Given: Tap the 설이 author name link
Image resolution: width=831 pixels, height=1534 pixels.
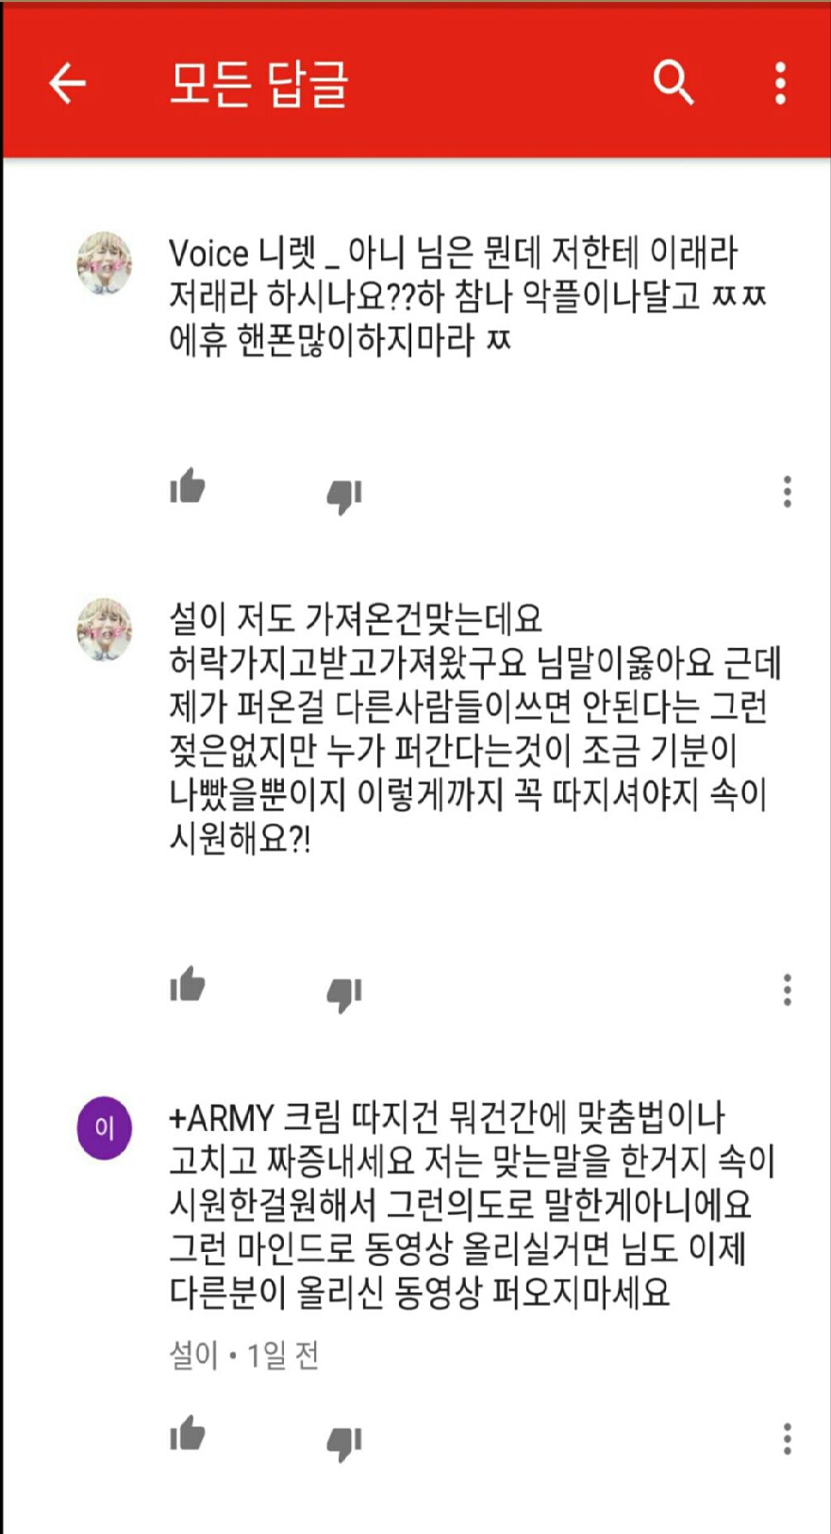Looking at the screenshot, I should coord(193,1356).
